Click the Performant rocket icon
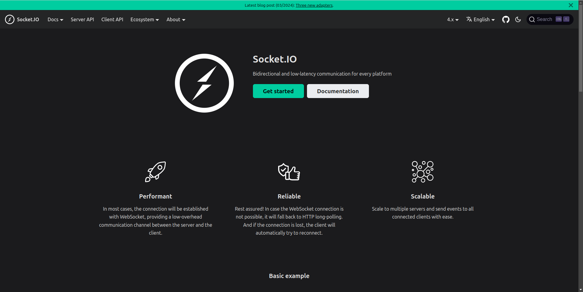 [x=155, y=171]
